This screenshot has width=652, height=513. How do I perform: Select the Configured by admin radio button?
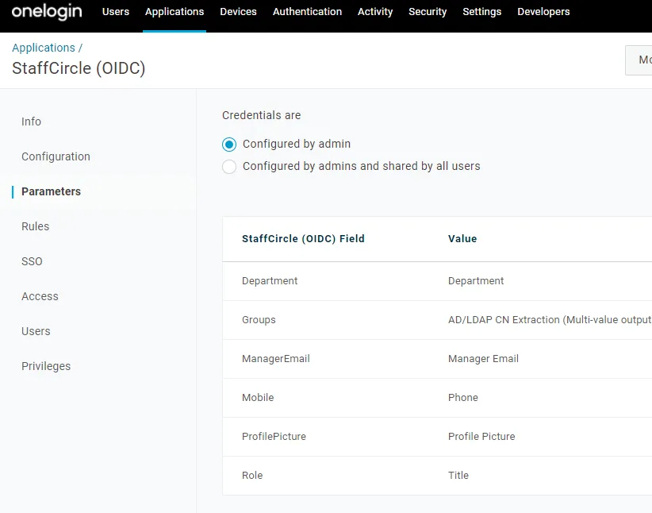point(229,145)
